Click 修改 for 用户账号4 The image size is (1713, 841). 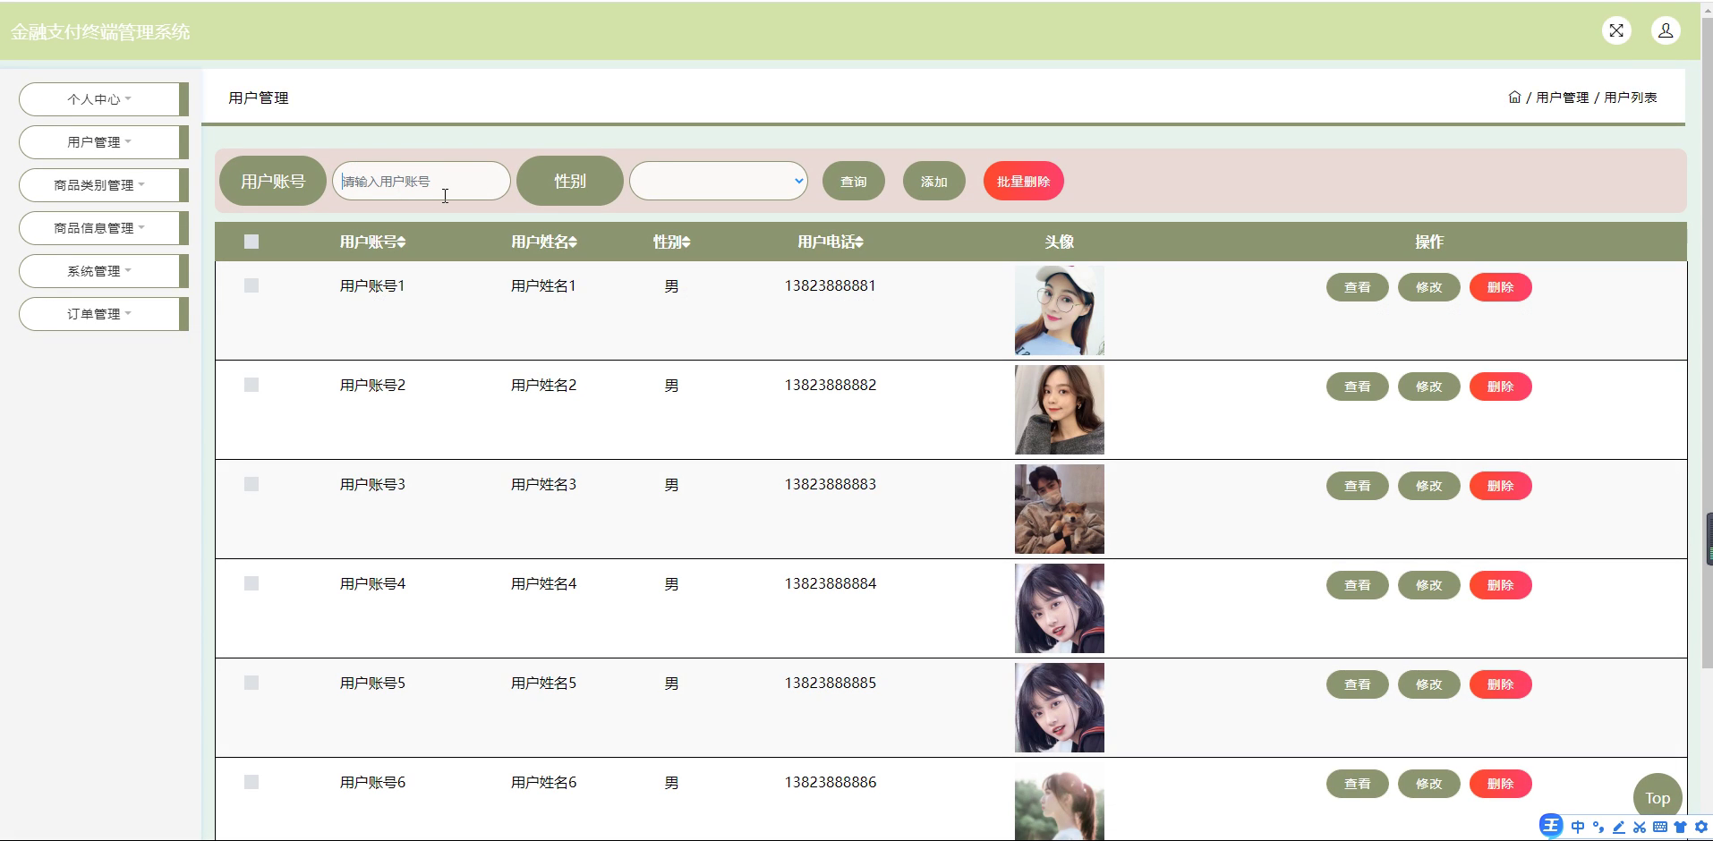point(1429,585)
